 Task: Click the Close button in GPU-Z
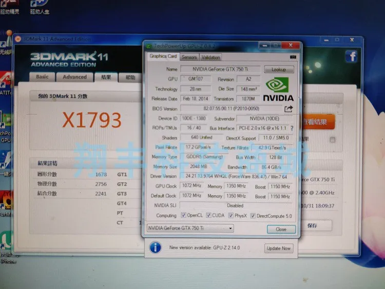[x=281, y=229]
